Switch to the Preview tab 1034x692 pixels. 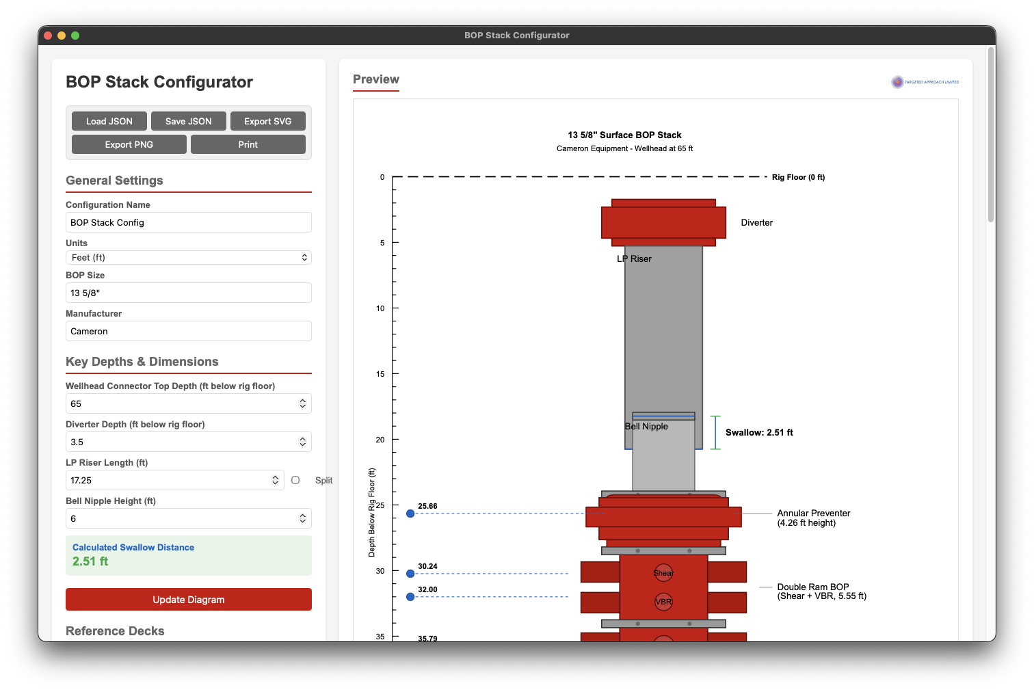tap(375, 79)
